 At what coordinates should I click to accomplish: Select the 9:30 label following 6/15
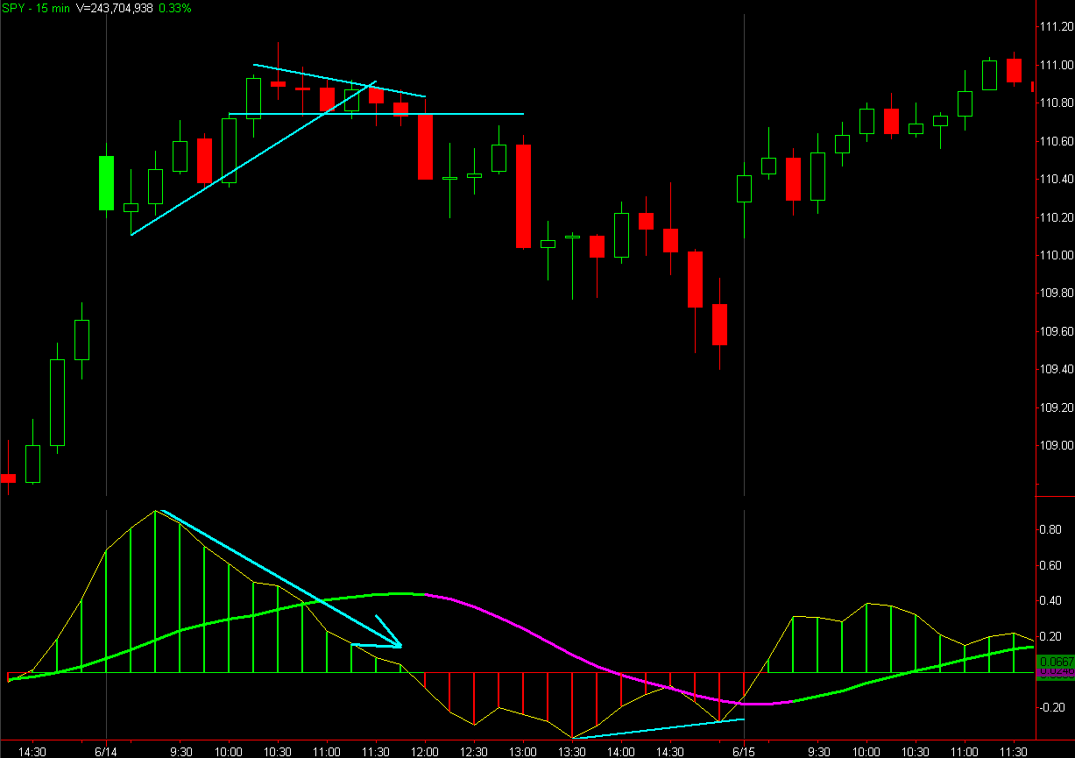(x=819, y=751)
